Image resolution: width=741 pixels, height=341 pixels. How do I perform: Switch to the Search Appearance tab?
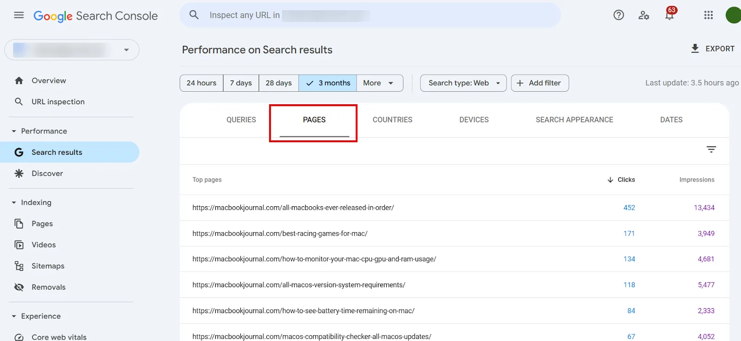[574, 120]
